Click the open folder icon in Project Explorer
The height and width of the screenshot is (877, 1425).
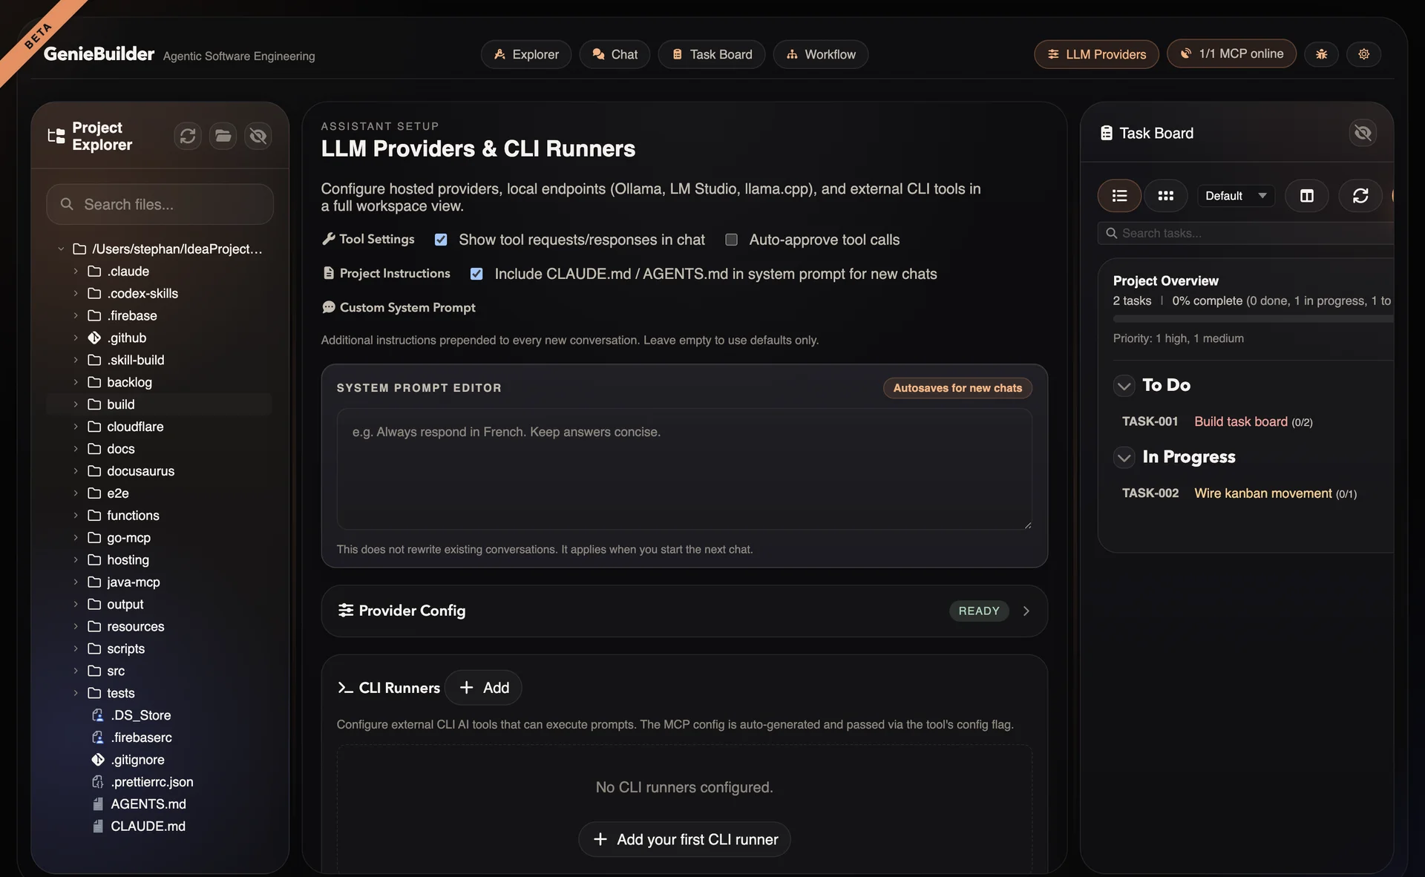click(223, 136)
